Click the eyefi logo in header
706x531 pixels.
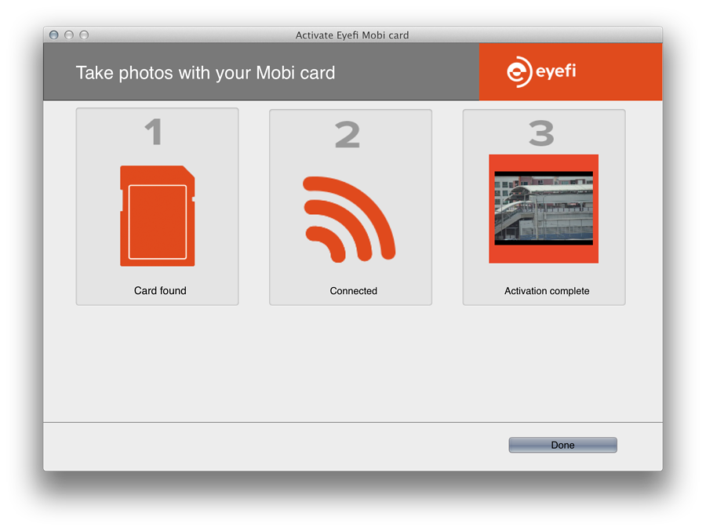click(541, 71)
